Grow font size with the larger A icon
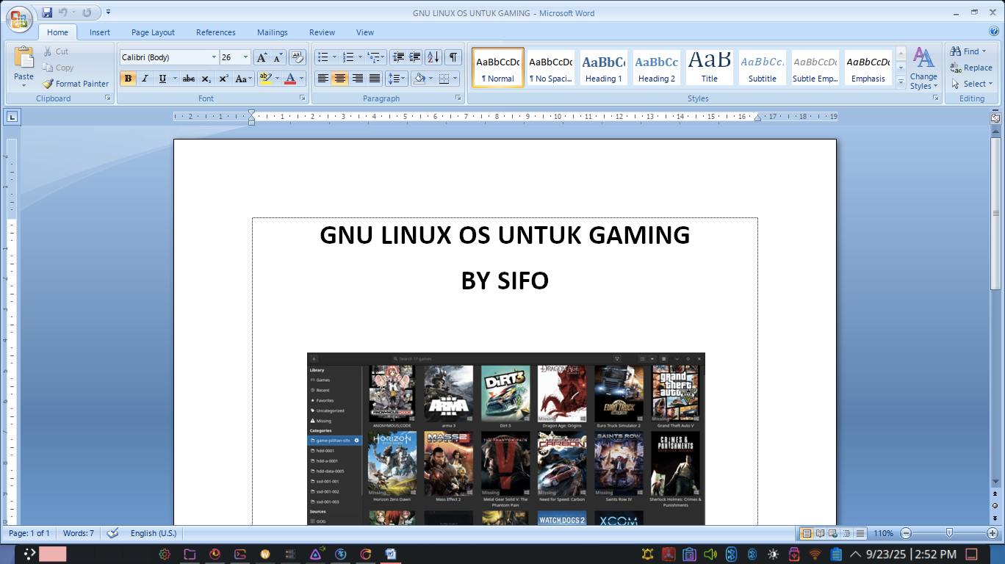The image size is (1005, 564). 262,57
